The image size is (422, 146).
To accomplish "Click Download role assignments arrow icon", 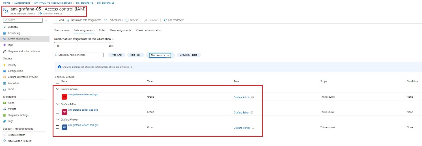I will (x=68, y=20).
